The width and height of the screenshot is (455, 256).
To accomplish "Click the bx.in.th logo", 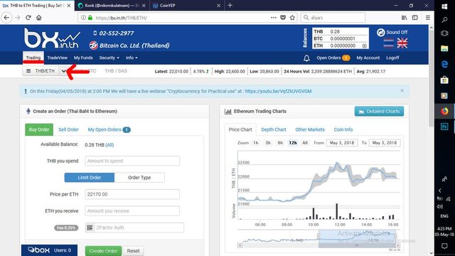I will pos(52,38).
